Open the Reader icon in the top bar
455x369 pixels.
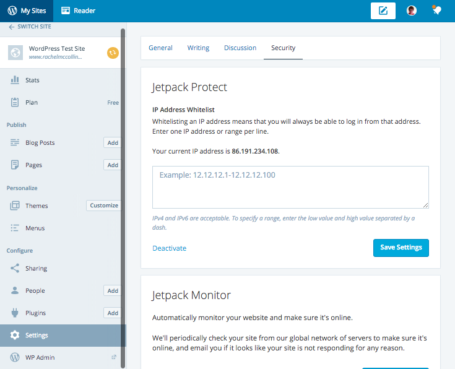(x=66, y=11)
